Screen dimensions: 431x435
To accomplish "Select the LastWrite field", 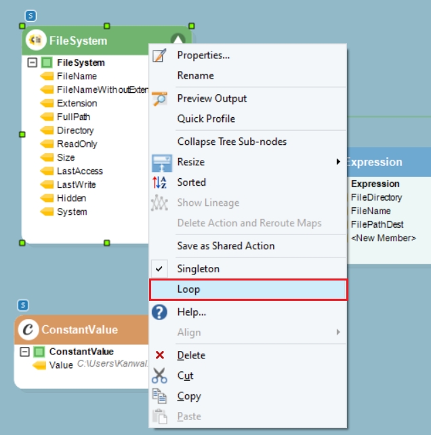I will tap(77, 185).
